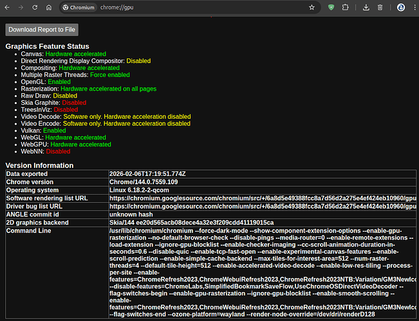The height and width of the screenshot is (321, 419).
Task: Select the Data exported label cell
Action: 57,174
